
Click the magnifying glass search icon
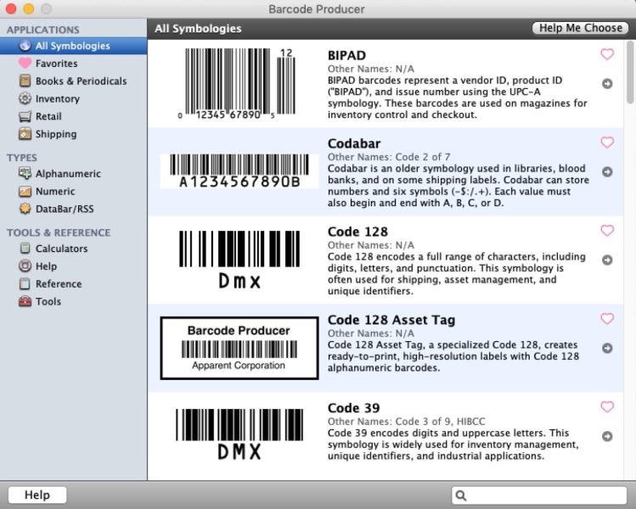pos(461,495)
